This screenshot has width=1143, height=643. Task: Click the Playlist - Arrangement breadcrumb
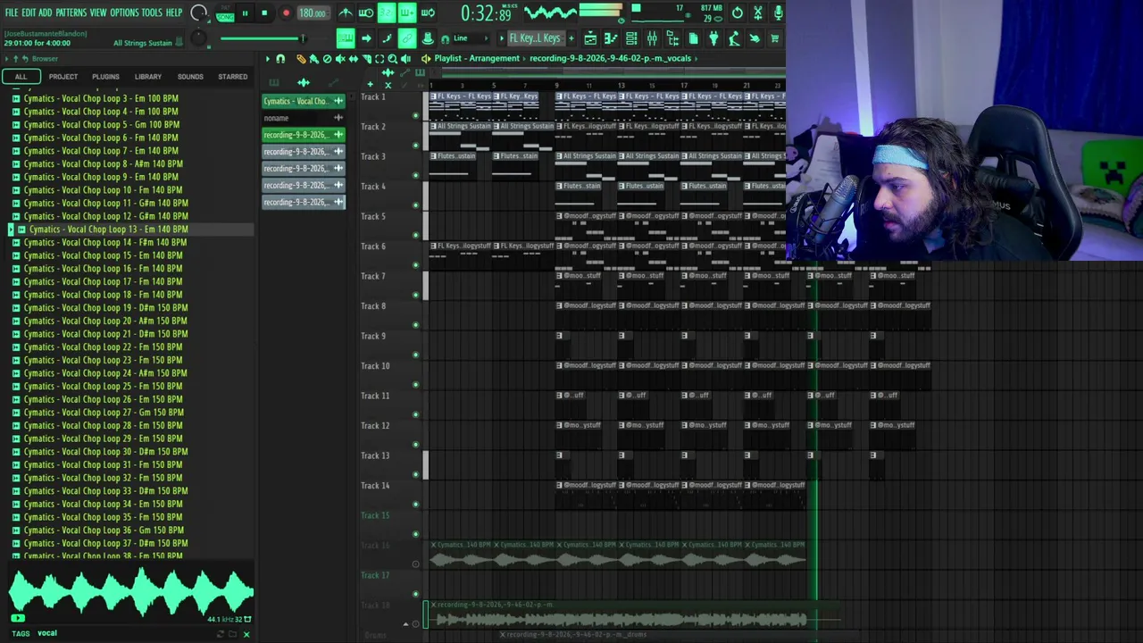click(477, 59)
